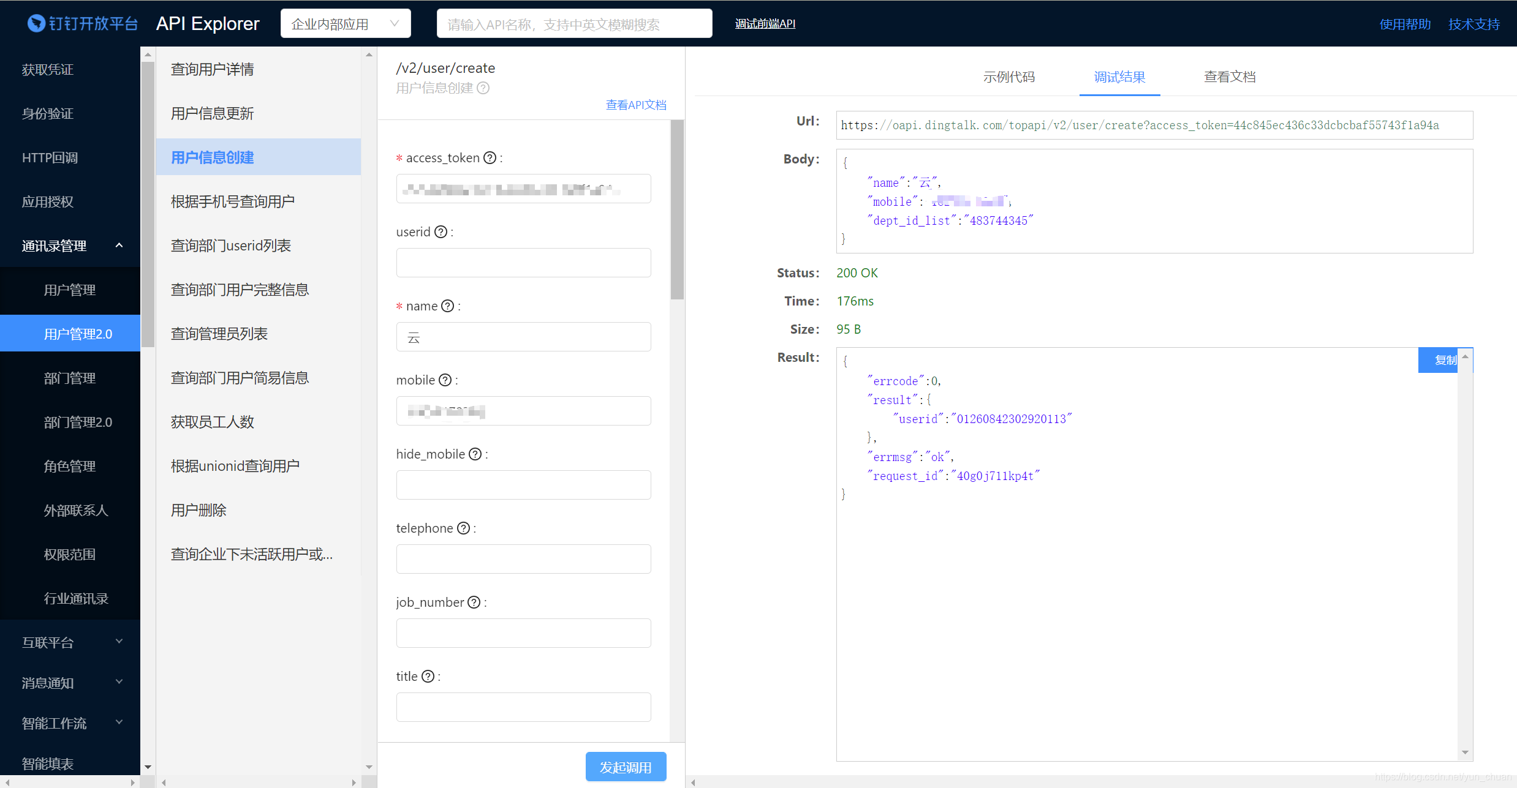Click help icon for hide_mobile
This screenshot has width=1517, height=788.
[x=475, y=454]
